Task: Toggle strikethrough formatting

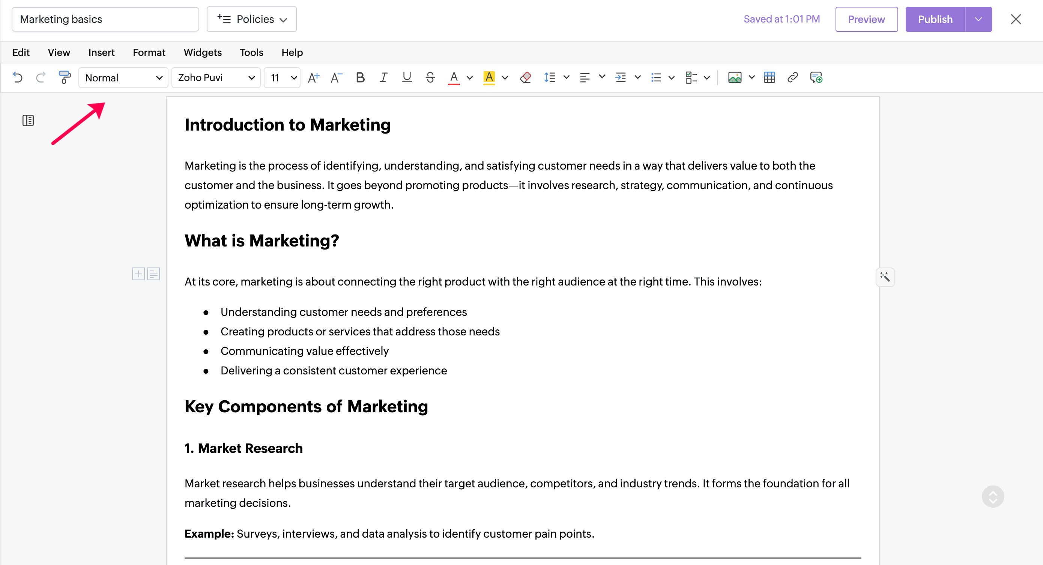Action: 430,77
